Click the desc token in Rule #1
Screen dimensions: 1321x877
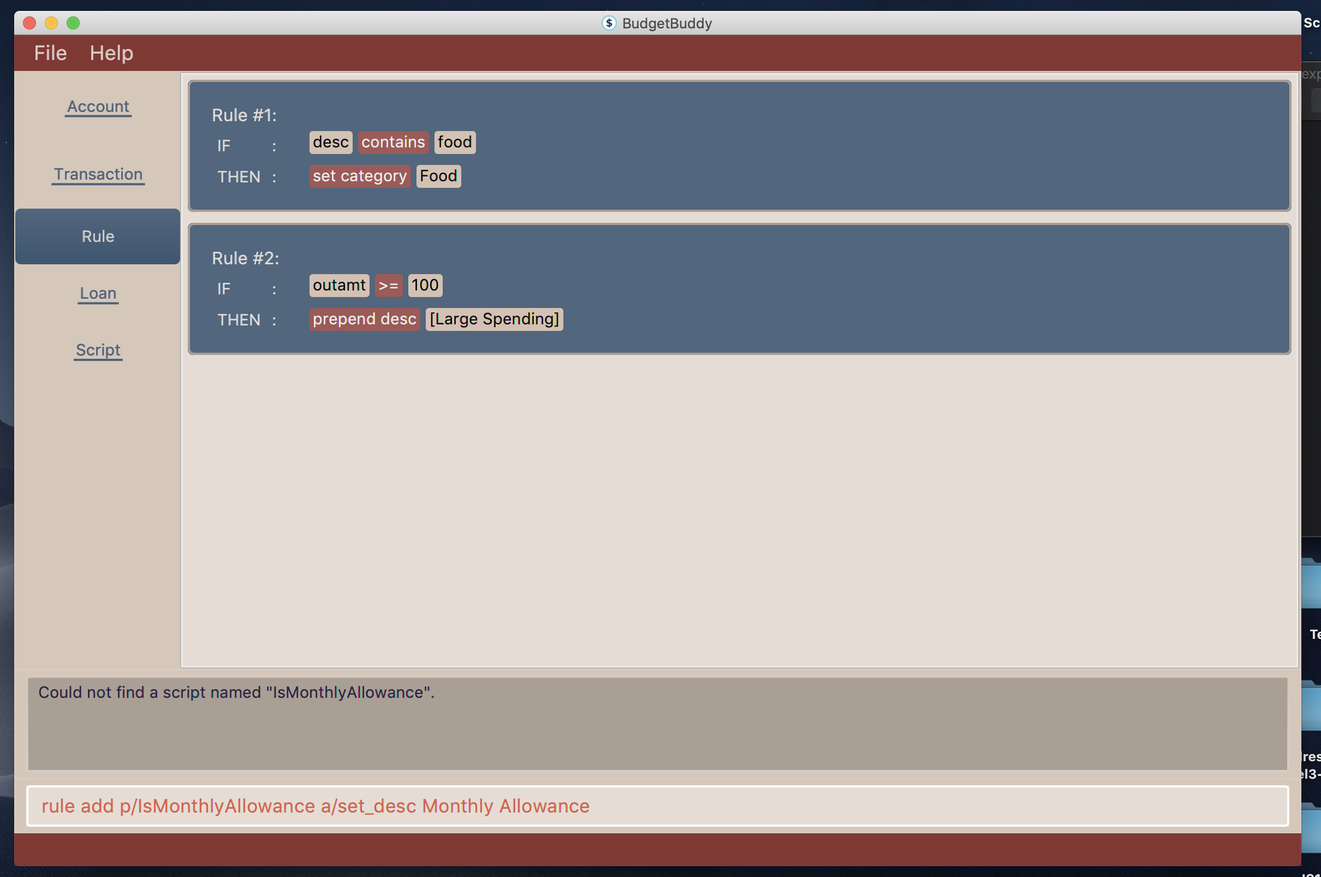click(x=330, y=141)
